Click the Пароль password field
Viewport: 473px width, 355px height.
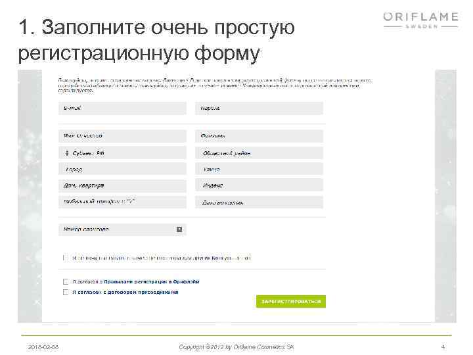(259, 108)
